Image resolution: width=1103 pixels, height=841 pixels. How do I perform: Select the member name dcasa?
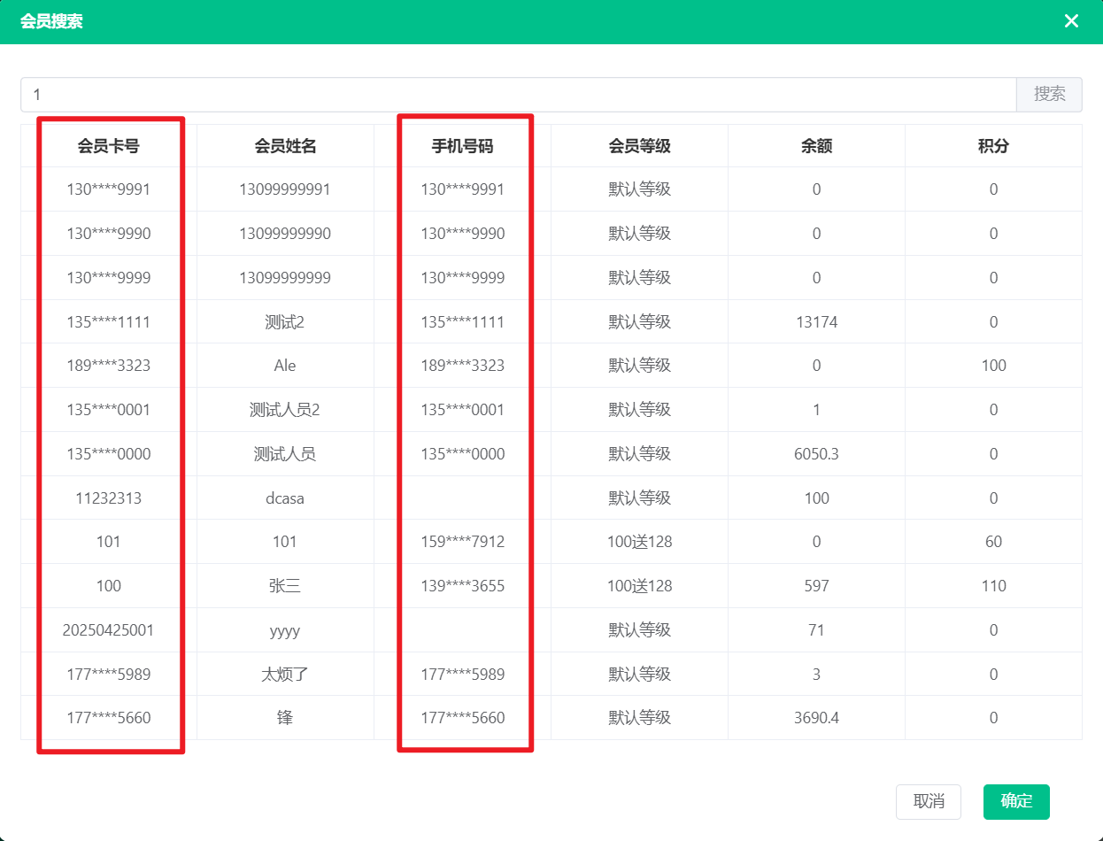pyautogui.click(x=285, y=498)
